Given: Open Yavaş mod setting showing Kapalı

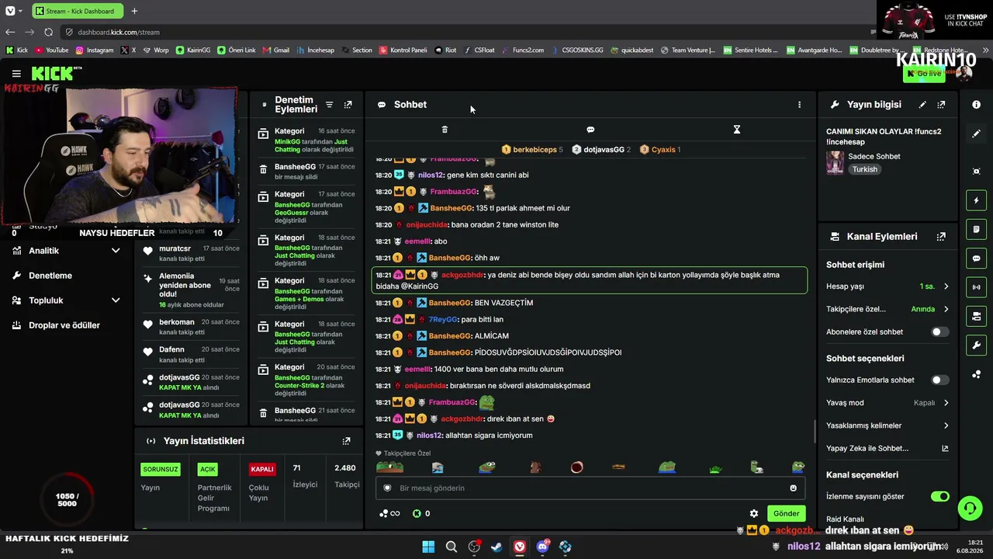Looking at the screenshot, I should 887,403.
